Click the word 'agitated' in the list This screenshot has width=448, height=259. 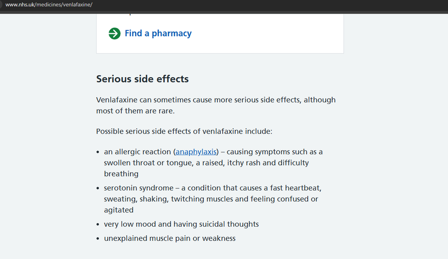point(119,210)
